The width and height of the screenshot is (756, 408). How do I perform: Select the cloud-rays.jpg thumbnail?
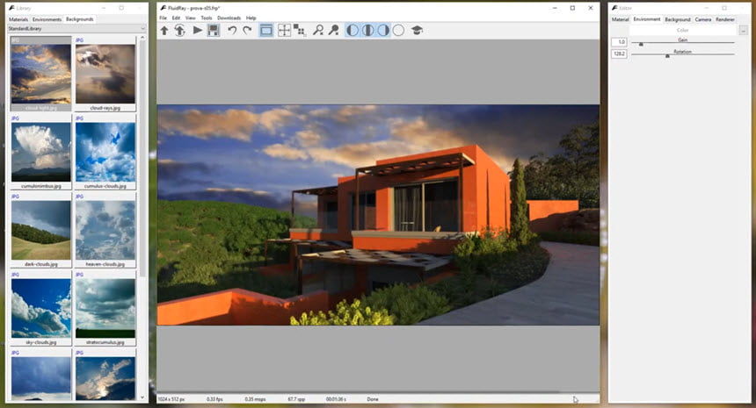point(105,74)
